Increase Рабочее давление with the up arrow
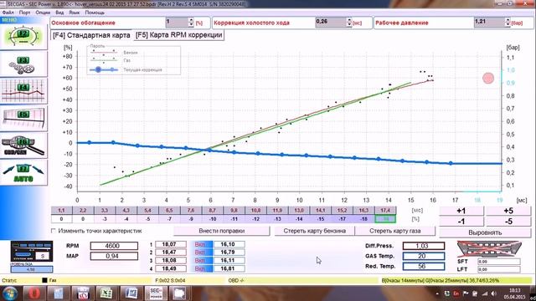Viewport: 536px width, 301px height. [x=508, y=20]
